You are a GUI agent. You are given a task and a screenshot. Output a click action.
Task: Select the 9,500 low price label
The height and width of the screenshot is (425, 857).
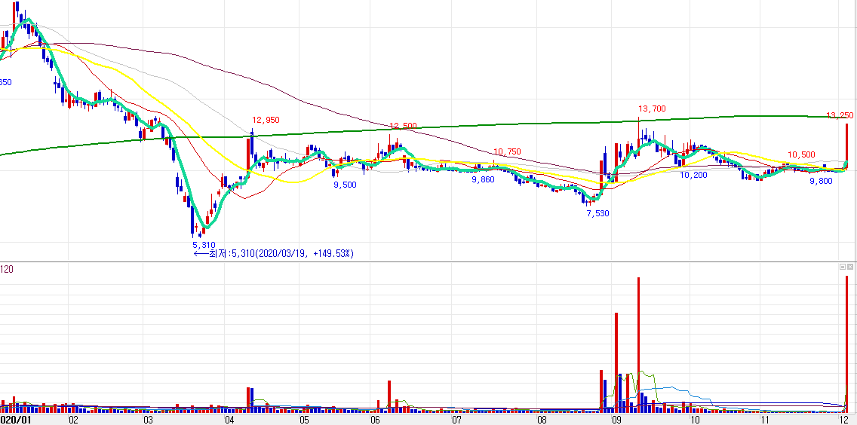[345, 185]
